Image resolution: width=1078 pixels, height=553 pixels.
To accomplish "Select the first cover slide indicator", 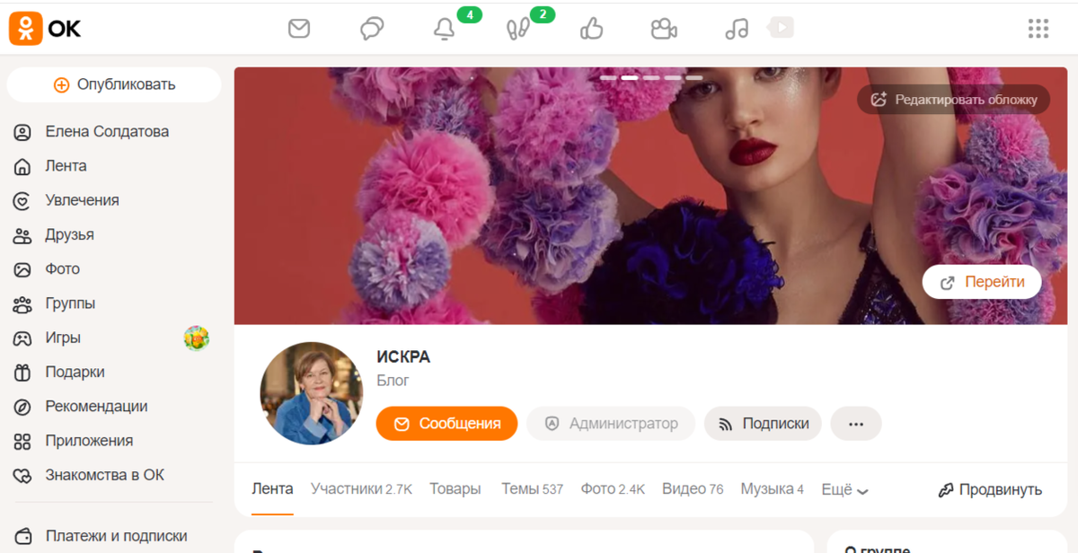I will click(x=608, y=78).
